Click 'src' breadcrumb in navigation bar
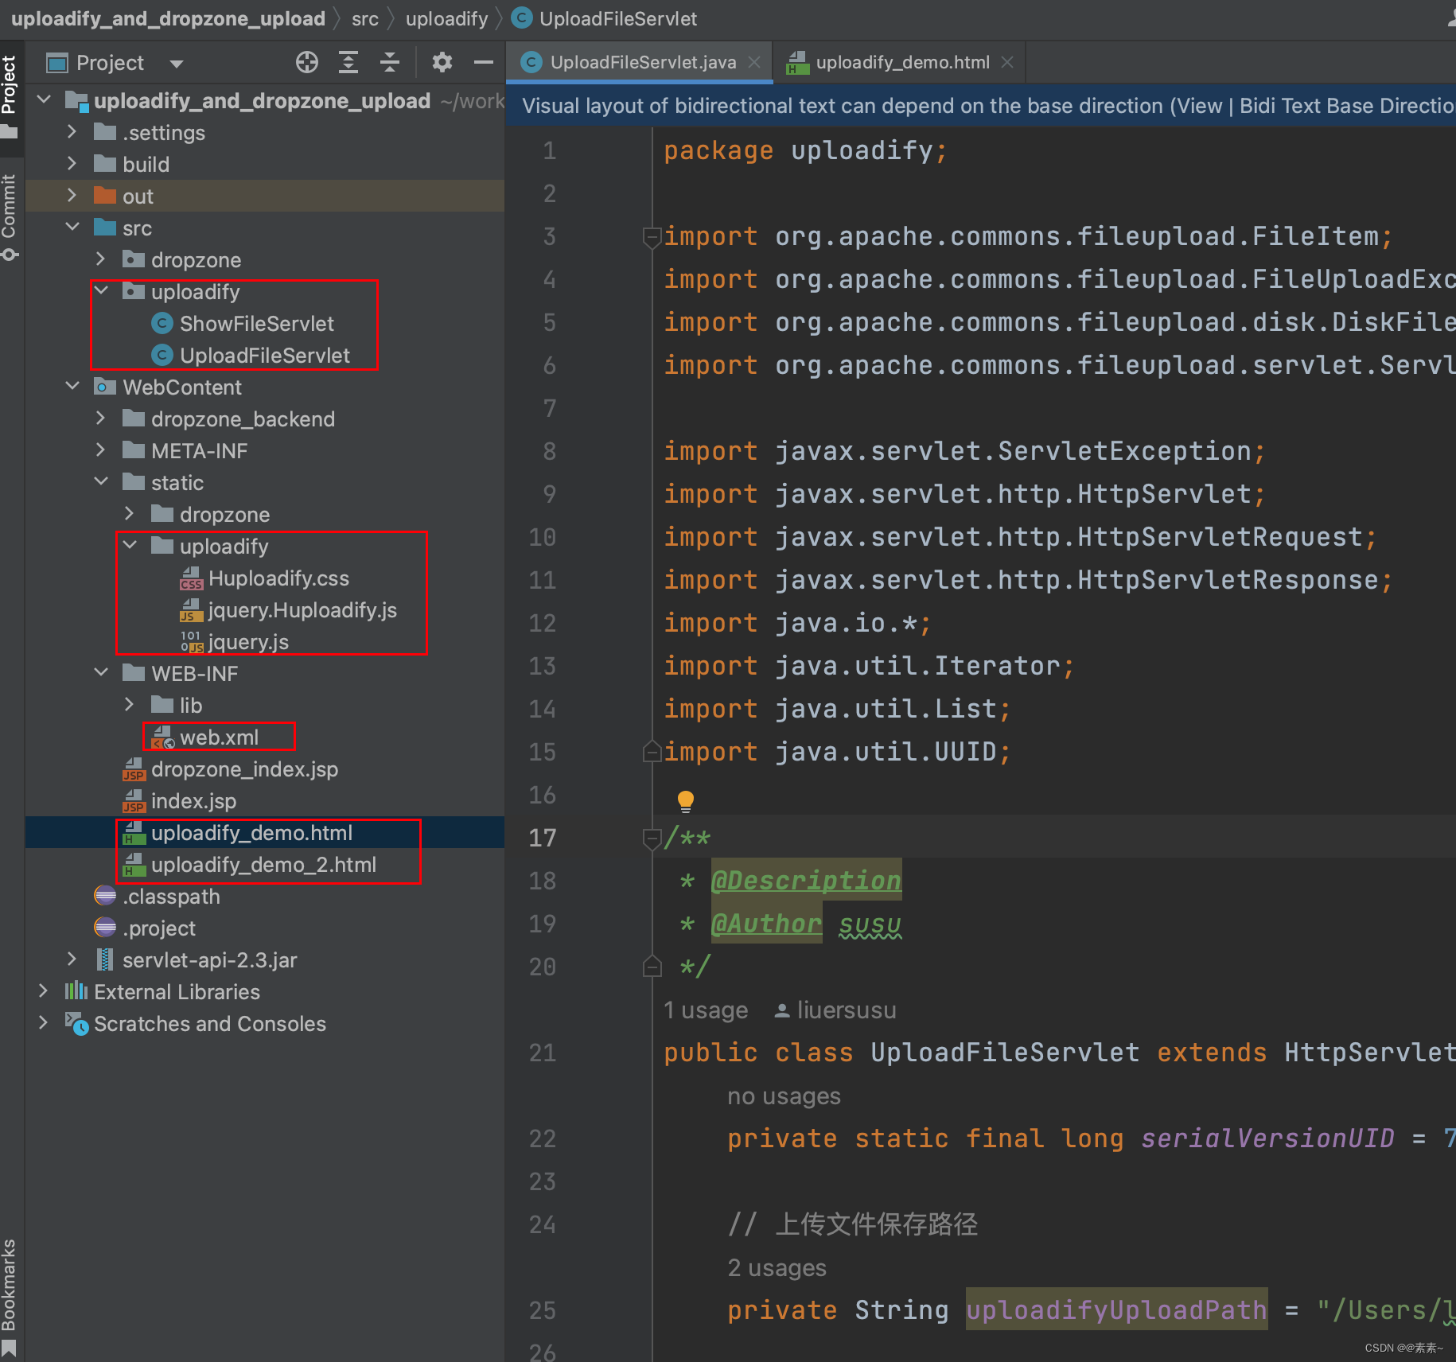The height and width of the screenshot is (1362, 1456). tap(365, 18)
